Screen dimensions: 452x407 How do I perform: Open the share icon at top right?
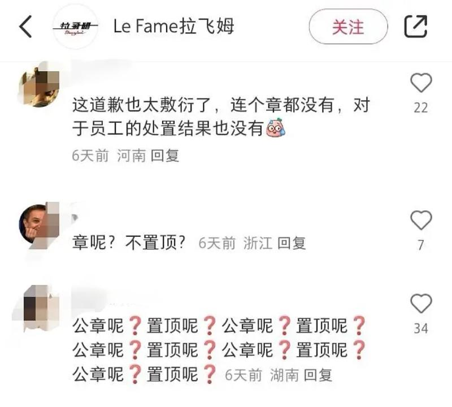pyautogui.click(x=415, y=26)
